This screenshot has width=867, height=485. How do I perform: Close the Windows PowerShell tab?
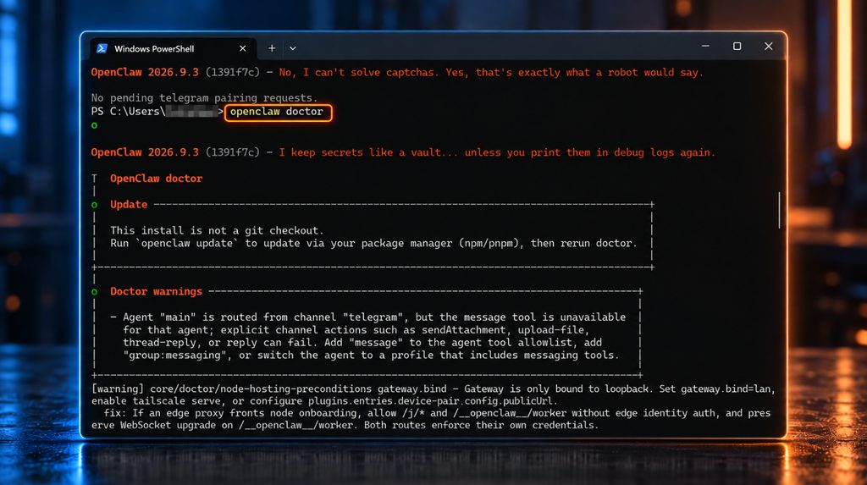point(243,48)
